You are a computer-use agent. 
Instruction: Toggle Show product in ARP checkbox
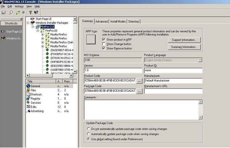(x=104, y=40)
